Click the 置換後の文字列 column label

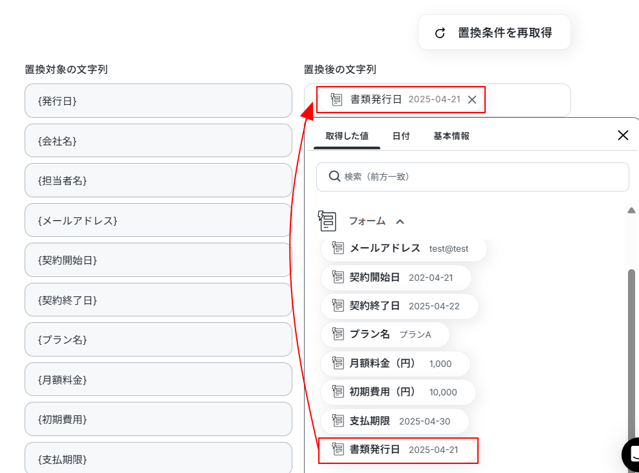tap(340, 69)
